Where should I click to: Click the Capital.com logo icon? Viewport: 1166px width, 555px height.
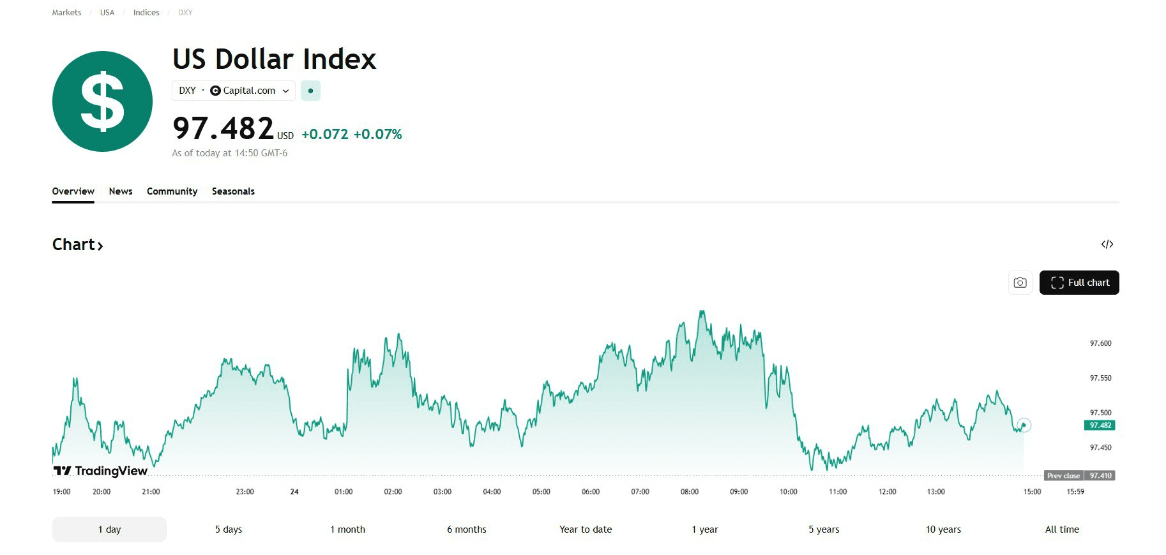pyautogui.click(x=215, y=91)
